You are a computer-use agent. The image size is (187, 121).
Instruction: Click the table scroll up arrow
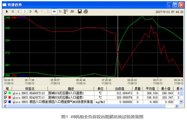pos(181,89)
